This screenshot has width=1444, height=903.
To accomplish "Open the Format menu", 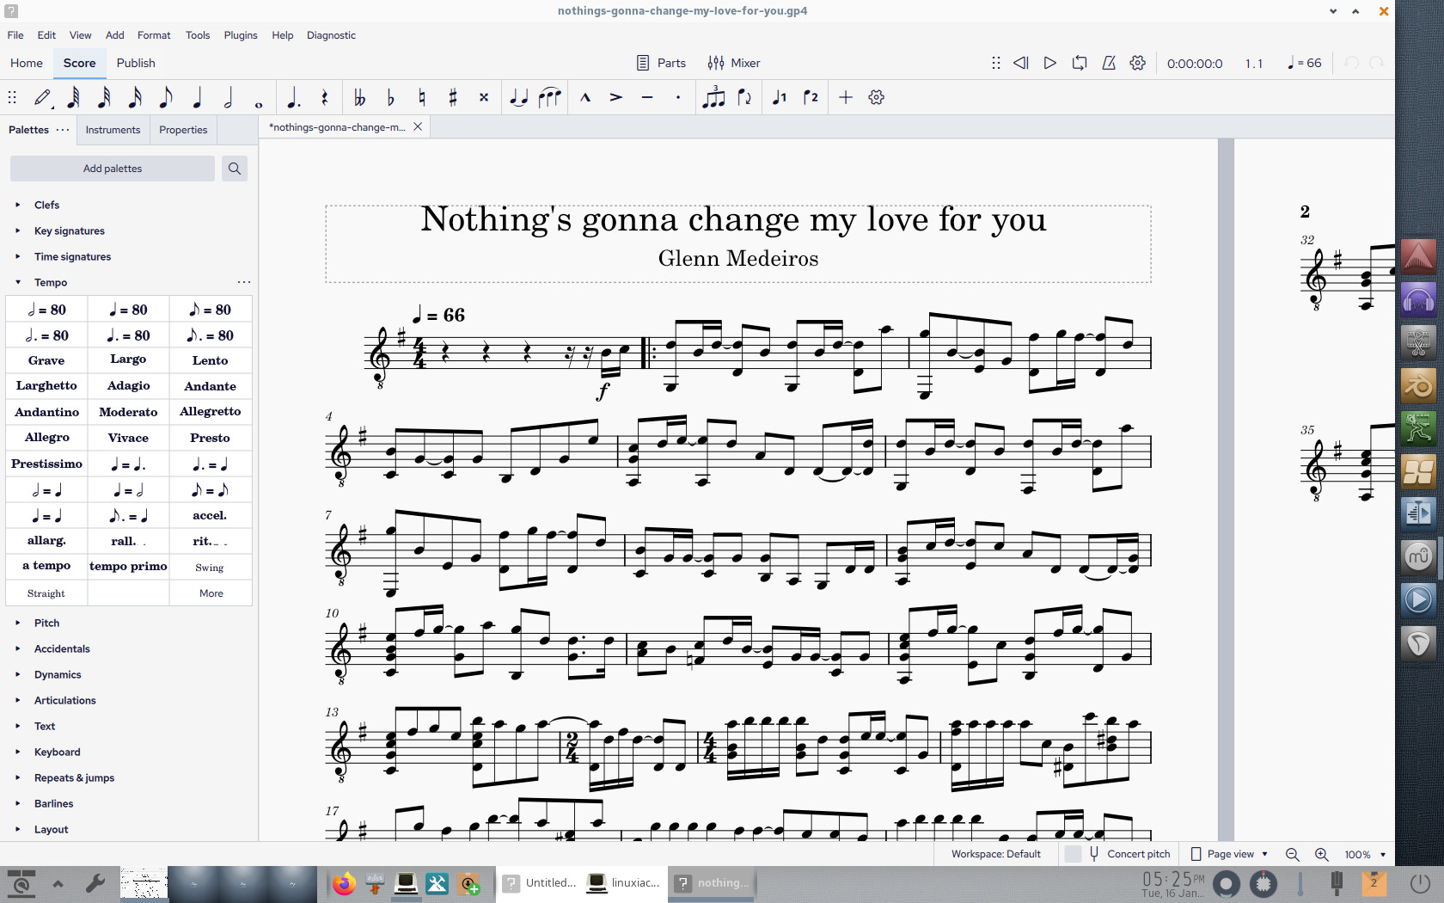I will click(154, 35).
